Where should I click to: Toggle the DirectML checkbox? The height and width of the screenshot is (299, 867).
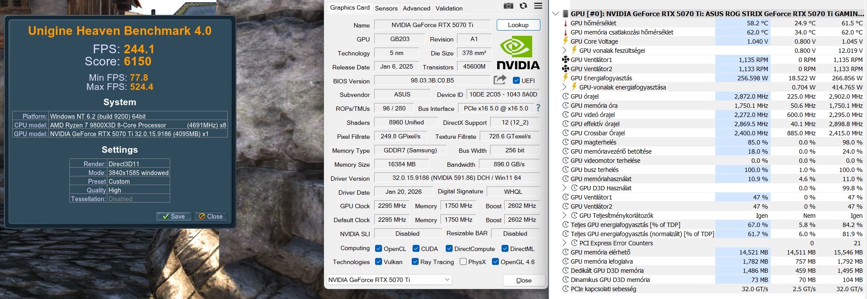pyautogui.click(x=505, y=248)
